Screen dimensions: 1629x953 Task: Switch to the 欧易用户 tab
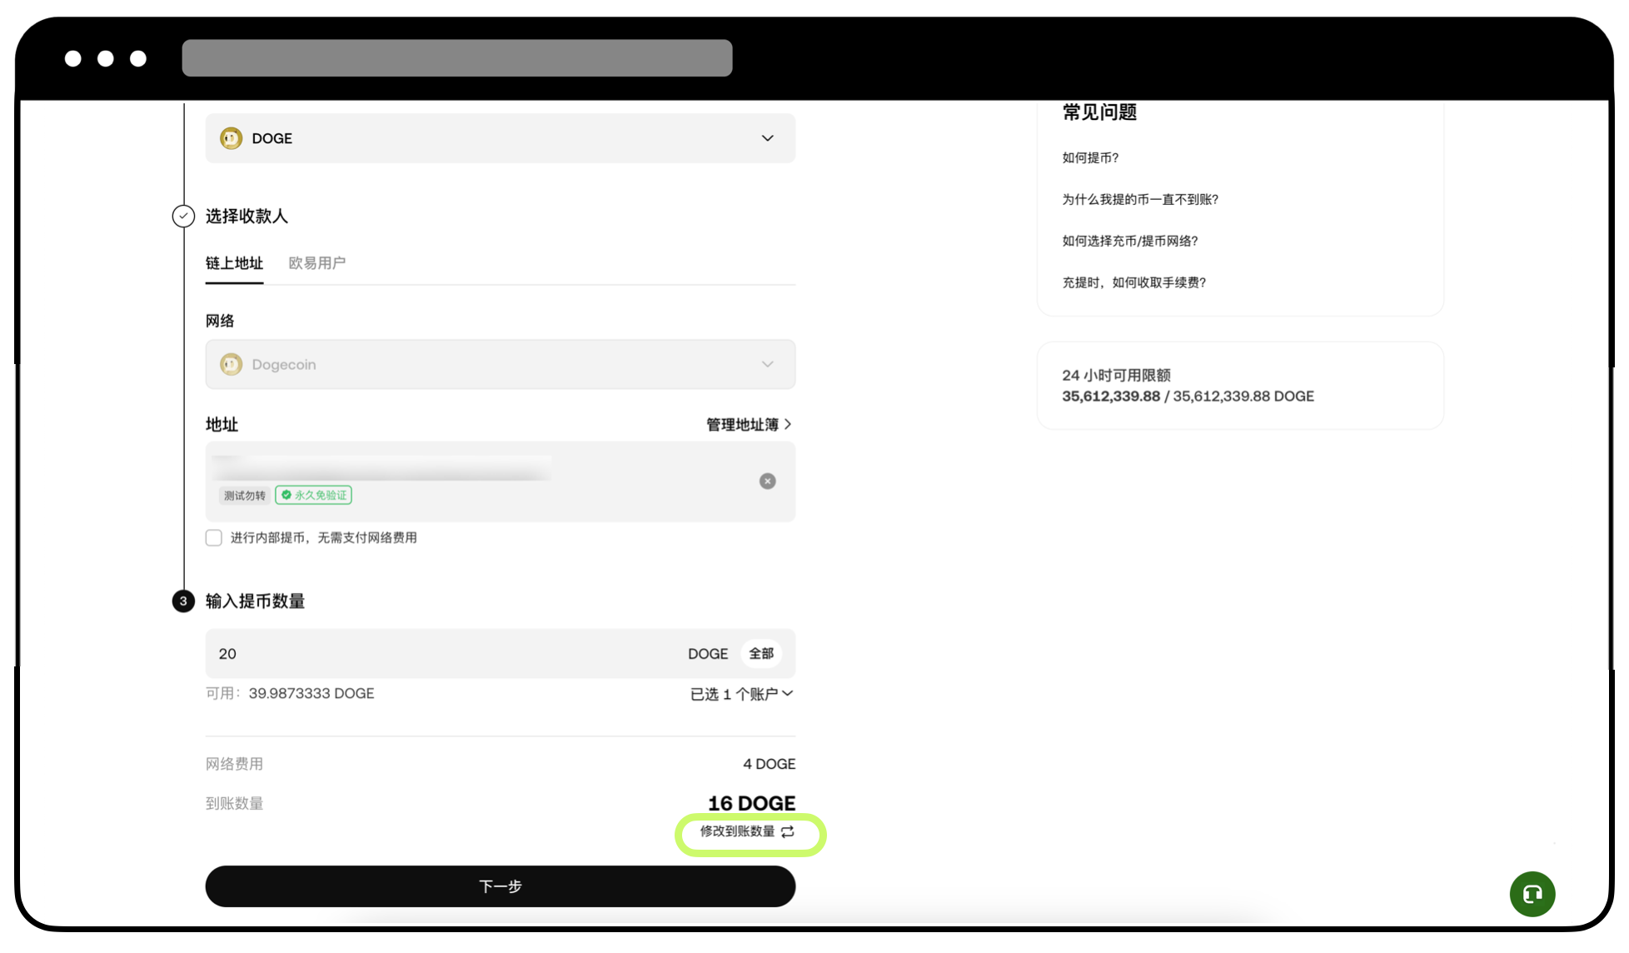click(x=316, y=263)
